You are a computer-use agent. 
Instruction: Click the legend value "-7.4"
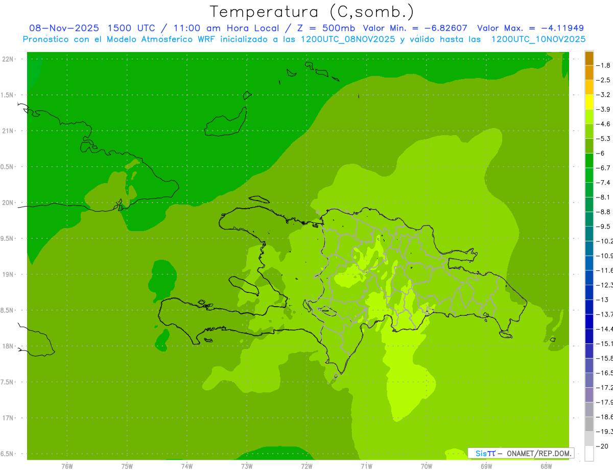click(603, 183)
